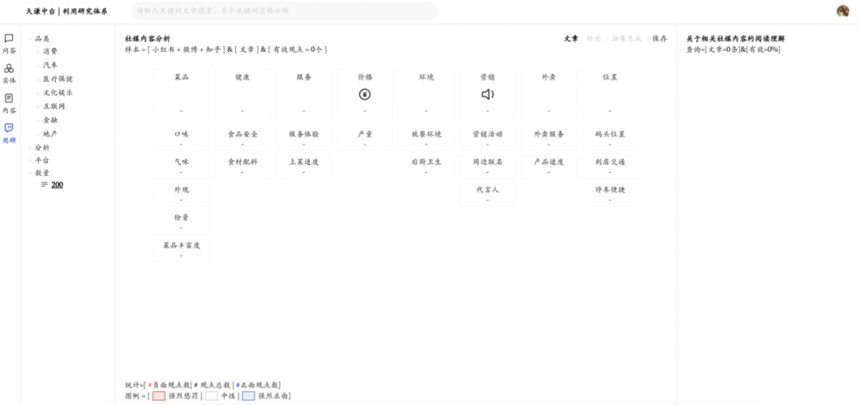The image size is (860, 405).
Task: Select the 位置 category card
Action: pyautogui.click(x=610, y=94)
